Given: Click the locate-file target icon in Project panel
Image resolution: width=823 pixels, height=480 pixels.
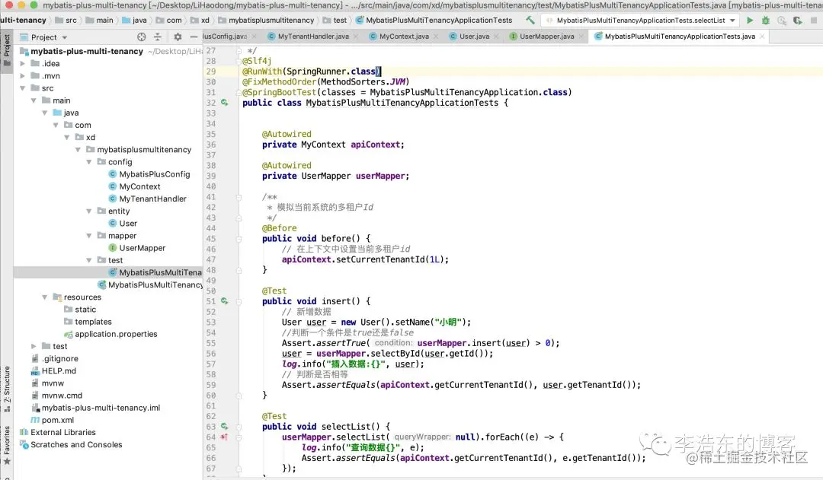Looking at the screenshot, I should tap(141, 37).
